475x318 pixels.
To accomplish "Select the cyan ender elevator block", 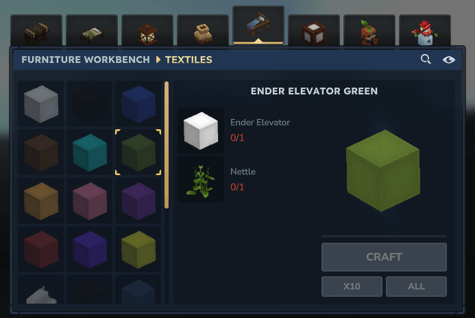I will coord(89,153).
